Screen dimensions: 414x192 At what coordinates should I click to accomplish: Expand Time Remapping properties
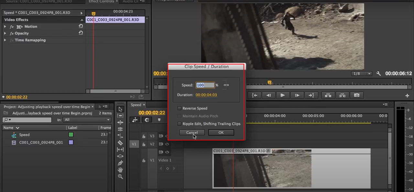click(x=5, y=40)
